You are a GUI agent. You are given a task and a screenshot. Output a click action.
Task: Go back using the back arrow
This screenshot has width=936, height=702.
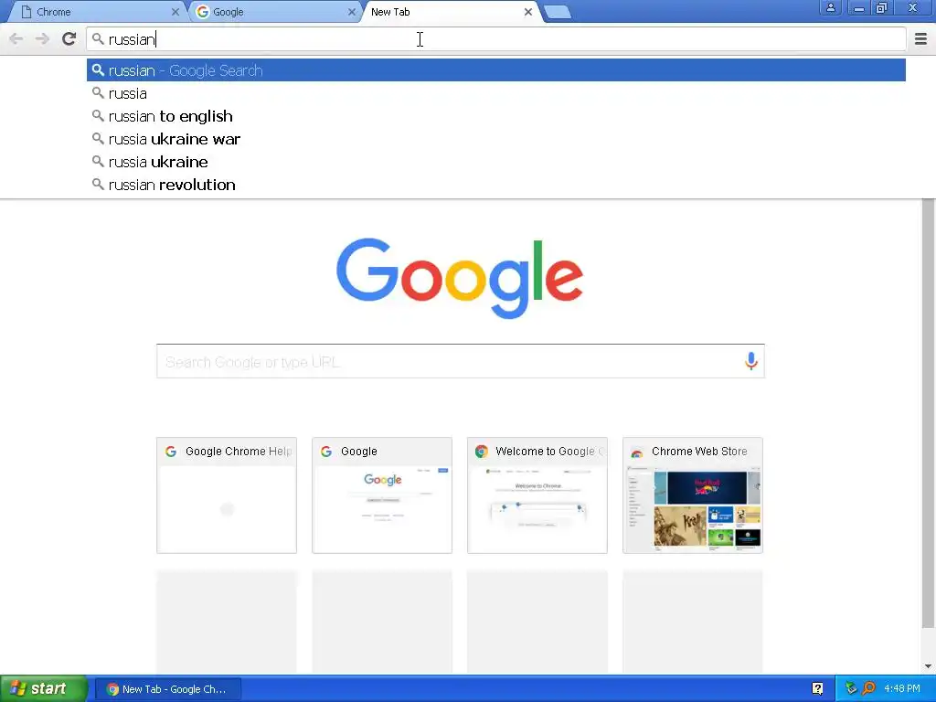[16, 39]
